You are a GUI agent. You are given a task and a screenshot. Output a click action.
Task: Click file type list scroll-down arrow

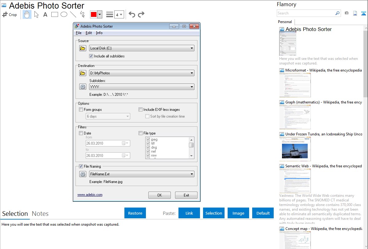[x=191, y=156]
